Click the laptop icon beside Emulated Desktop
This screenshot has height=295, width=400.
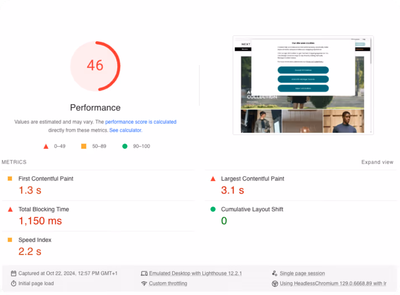pyautogui.click(x=144, y=273)
